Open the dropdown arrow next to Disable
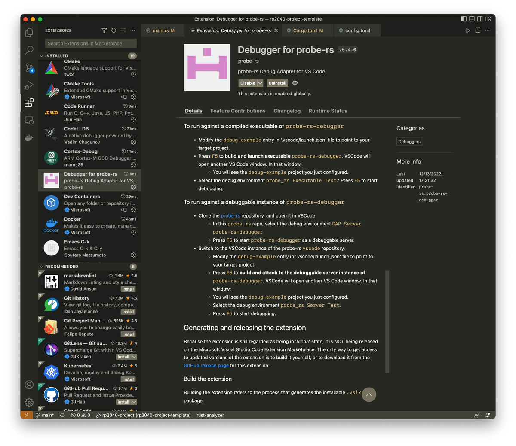 (259, 83)
